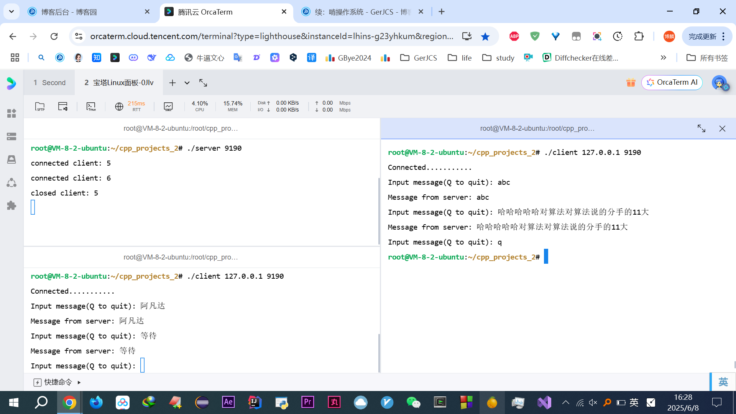736x414 pixels.
Task: Maximize the right terminal pane
Action: click(701, 128)
